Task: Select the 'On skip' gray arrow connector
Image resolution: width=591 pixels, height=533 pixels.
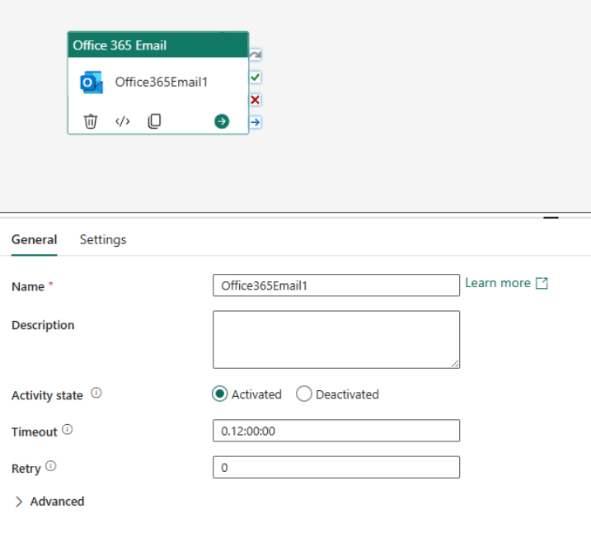Action: (x=256, y=54)
